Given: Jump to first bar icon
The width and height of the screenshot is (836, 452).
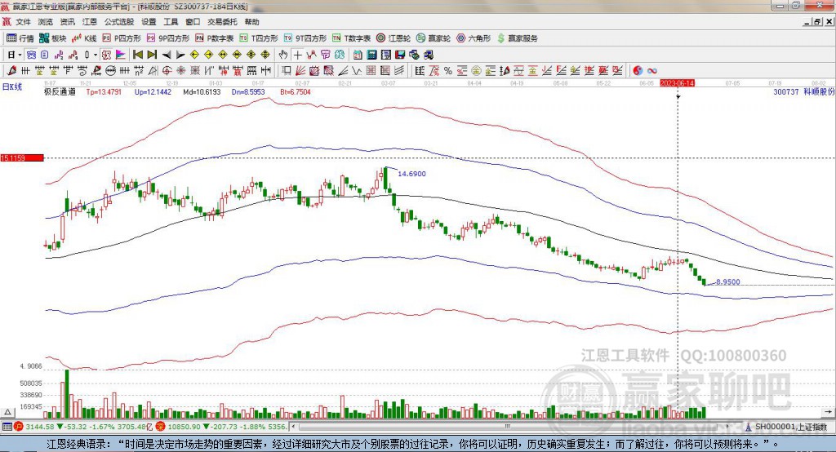Looking at the screenshot, I should click(x=137, y=55).
